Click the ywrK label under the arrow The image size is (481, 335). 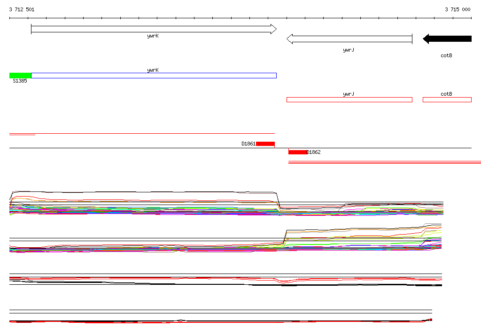[x=153, y=36]
